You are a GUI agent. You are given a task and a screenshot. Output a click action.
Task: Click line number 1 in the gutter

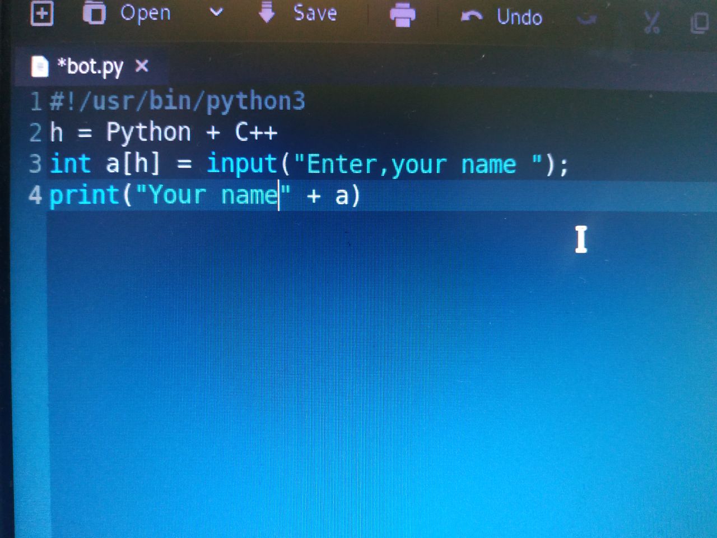coord(36,101)
